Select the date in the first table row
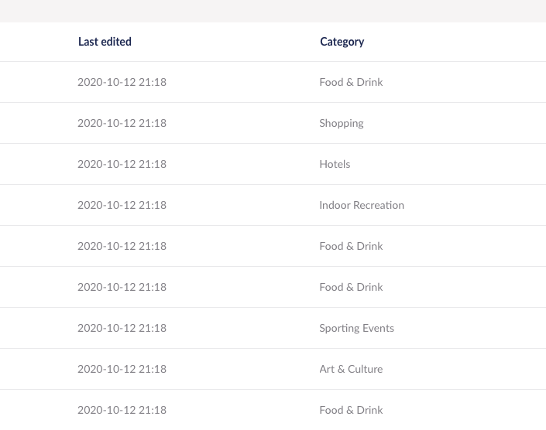This screenshot has height=430, width=546. (122, 83)
